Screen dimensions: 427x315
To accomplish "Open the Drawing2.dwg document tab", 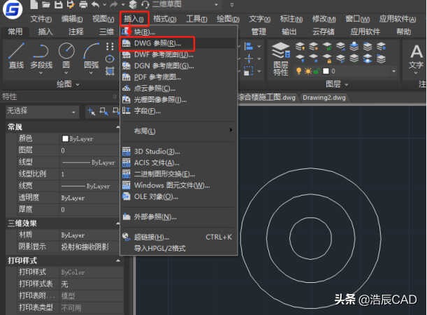I will [x=324, y=98].
